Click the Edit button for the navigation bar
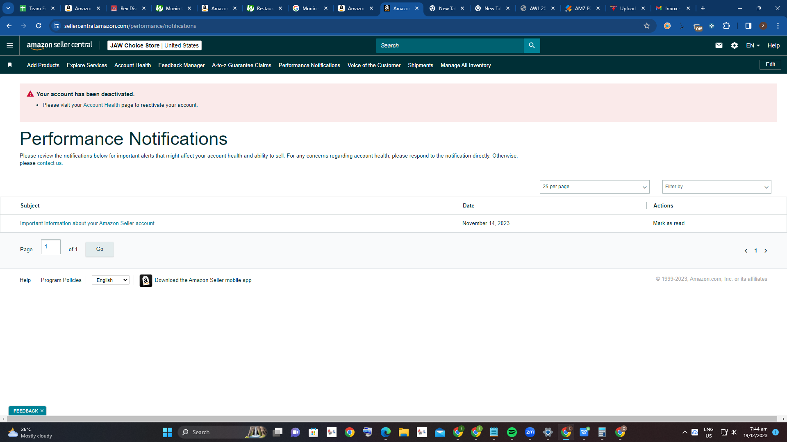This screenshot has height=442, width=787. pyautogui.click(x=770, y=65)
